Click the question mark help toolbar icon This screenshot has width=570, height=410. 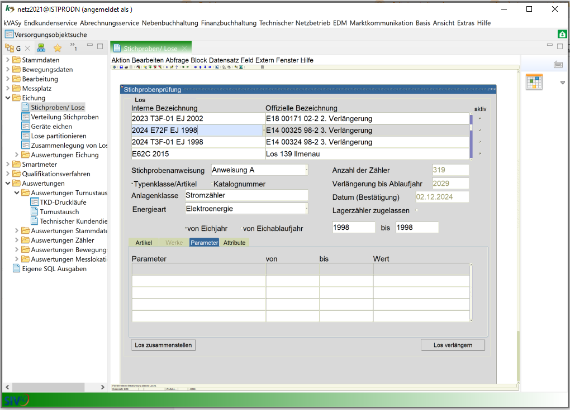click(x=177, y=67)
